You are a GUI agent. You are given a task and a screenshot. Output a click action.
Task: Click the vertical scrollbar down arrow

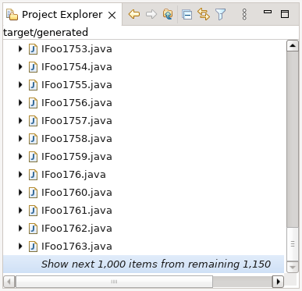coord(293,267)
